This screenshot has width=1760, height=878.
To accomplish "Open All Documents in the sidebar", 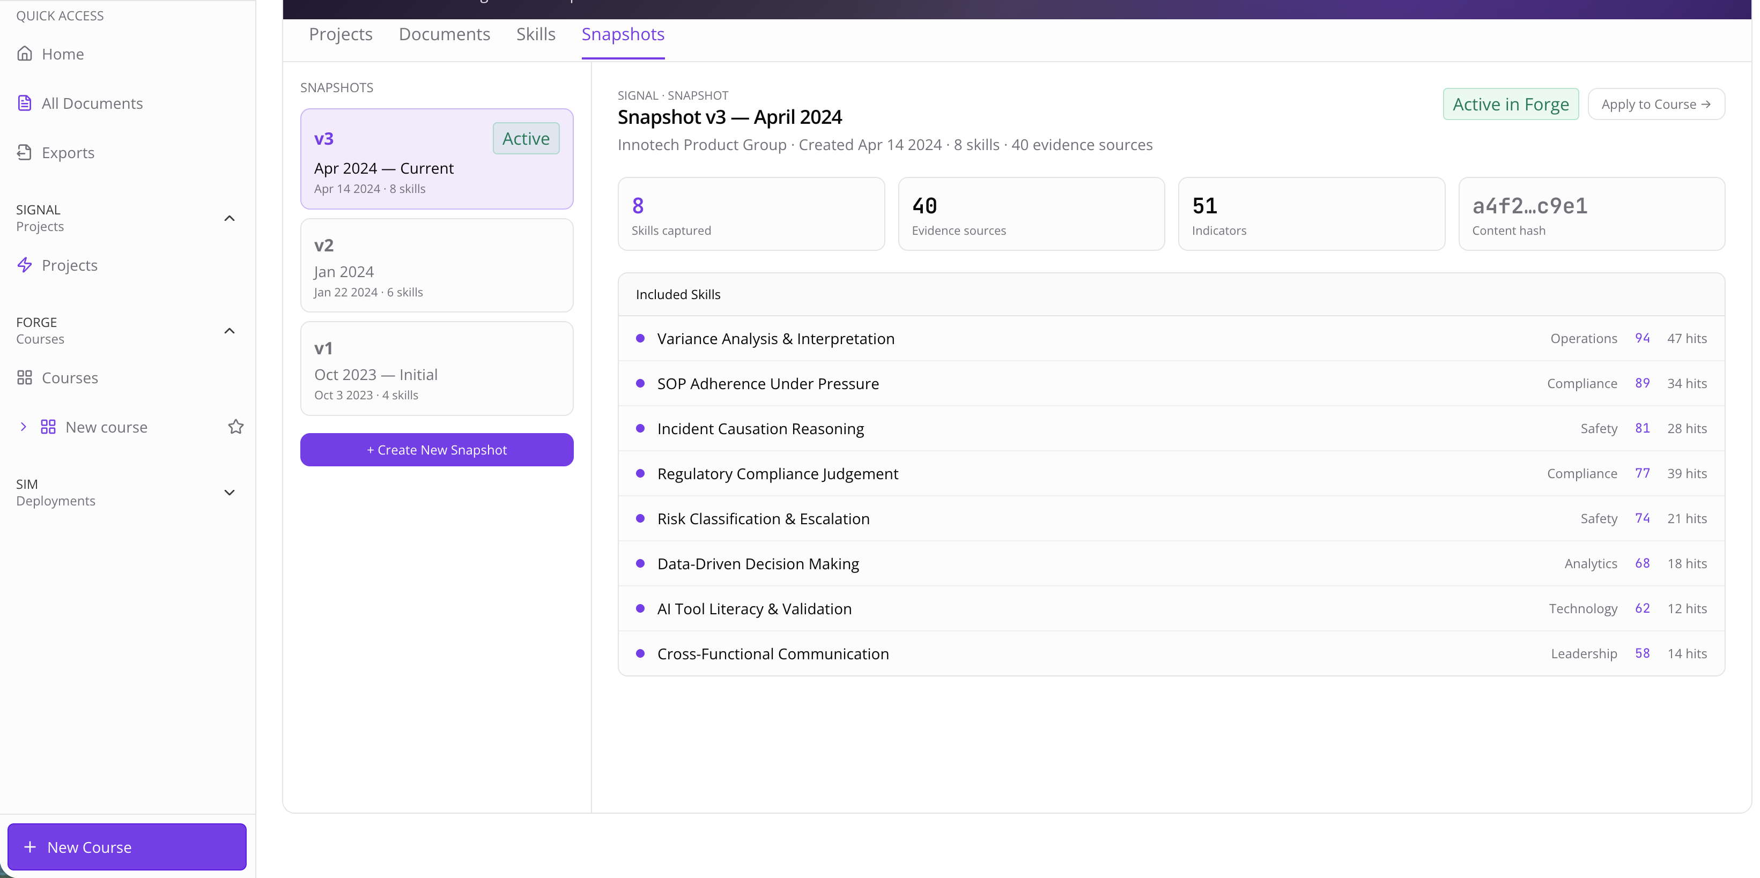I will point(92,102).
